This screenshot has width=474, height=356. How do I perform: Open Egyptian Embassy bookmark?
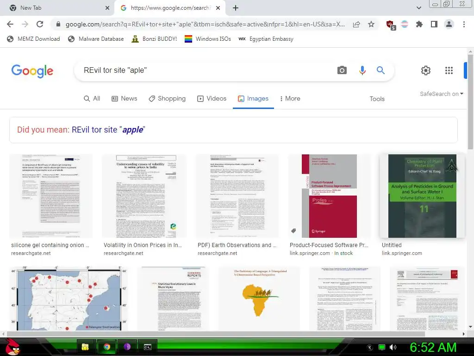click(x=266, y=39)
